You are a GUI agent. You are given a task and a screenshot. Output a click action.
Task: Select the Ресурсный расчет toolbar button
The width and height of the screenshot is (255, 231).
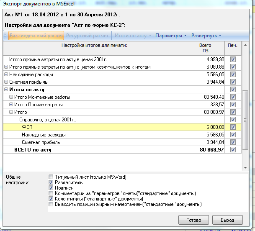88,36
